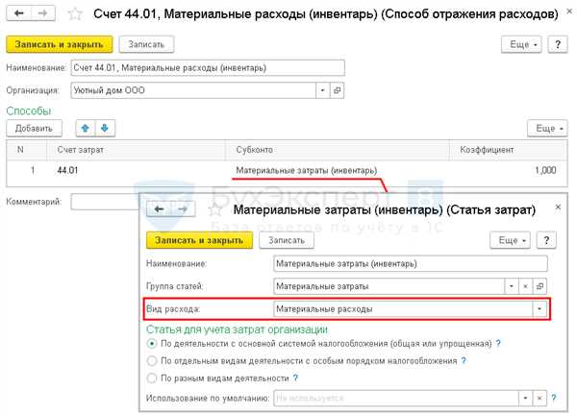Click Записать и закрыть in Статья затрат

(x=199, y=240)
